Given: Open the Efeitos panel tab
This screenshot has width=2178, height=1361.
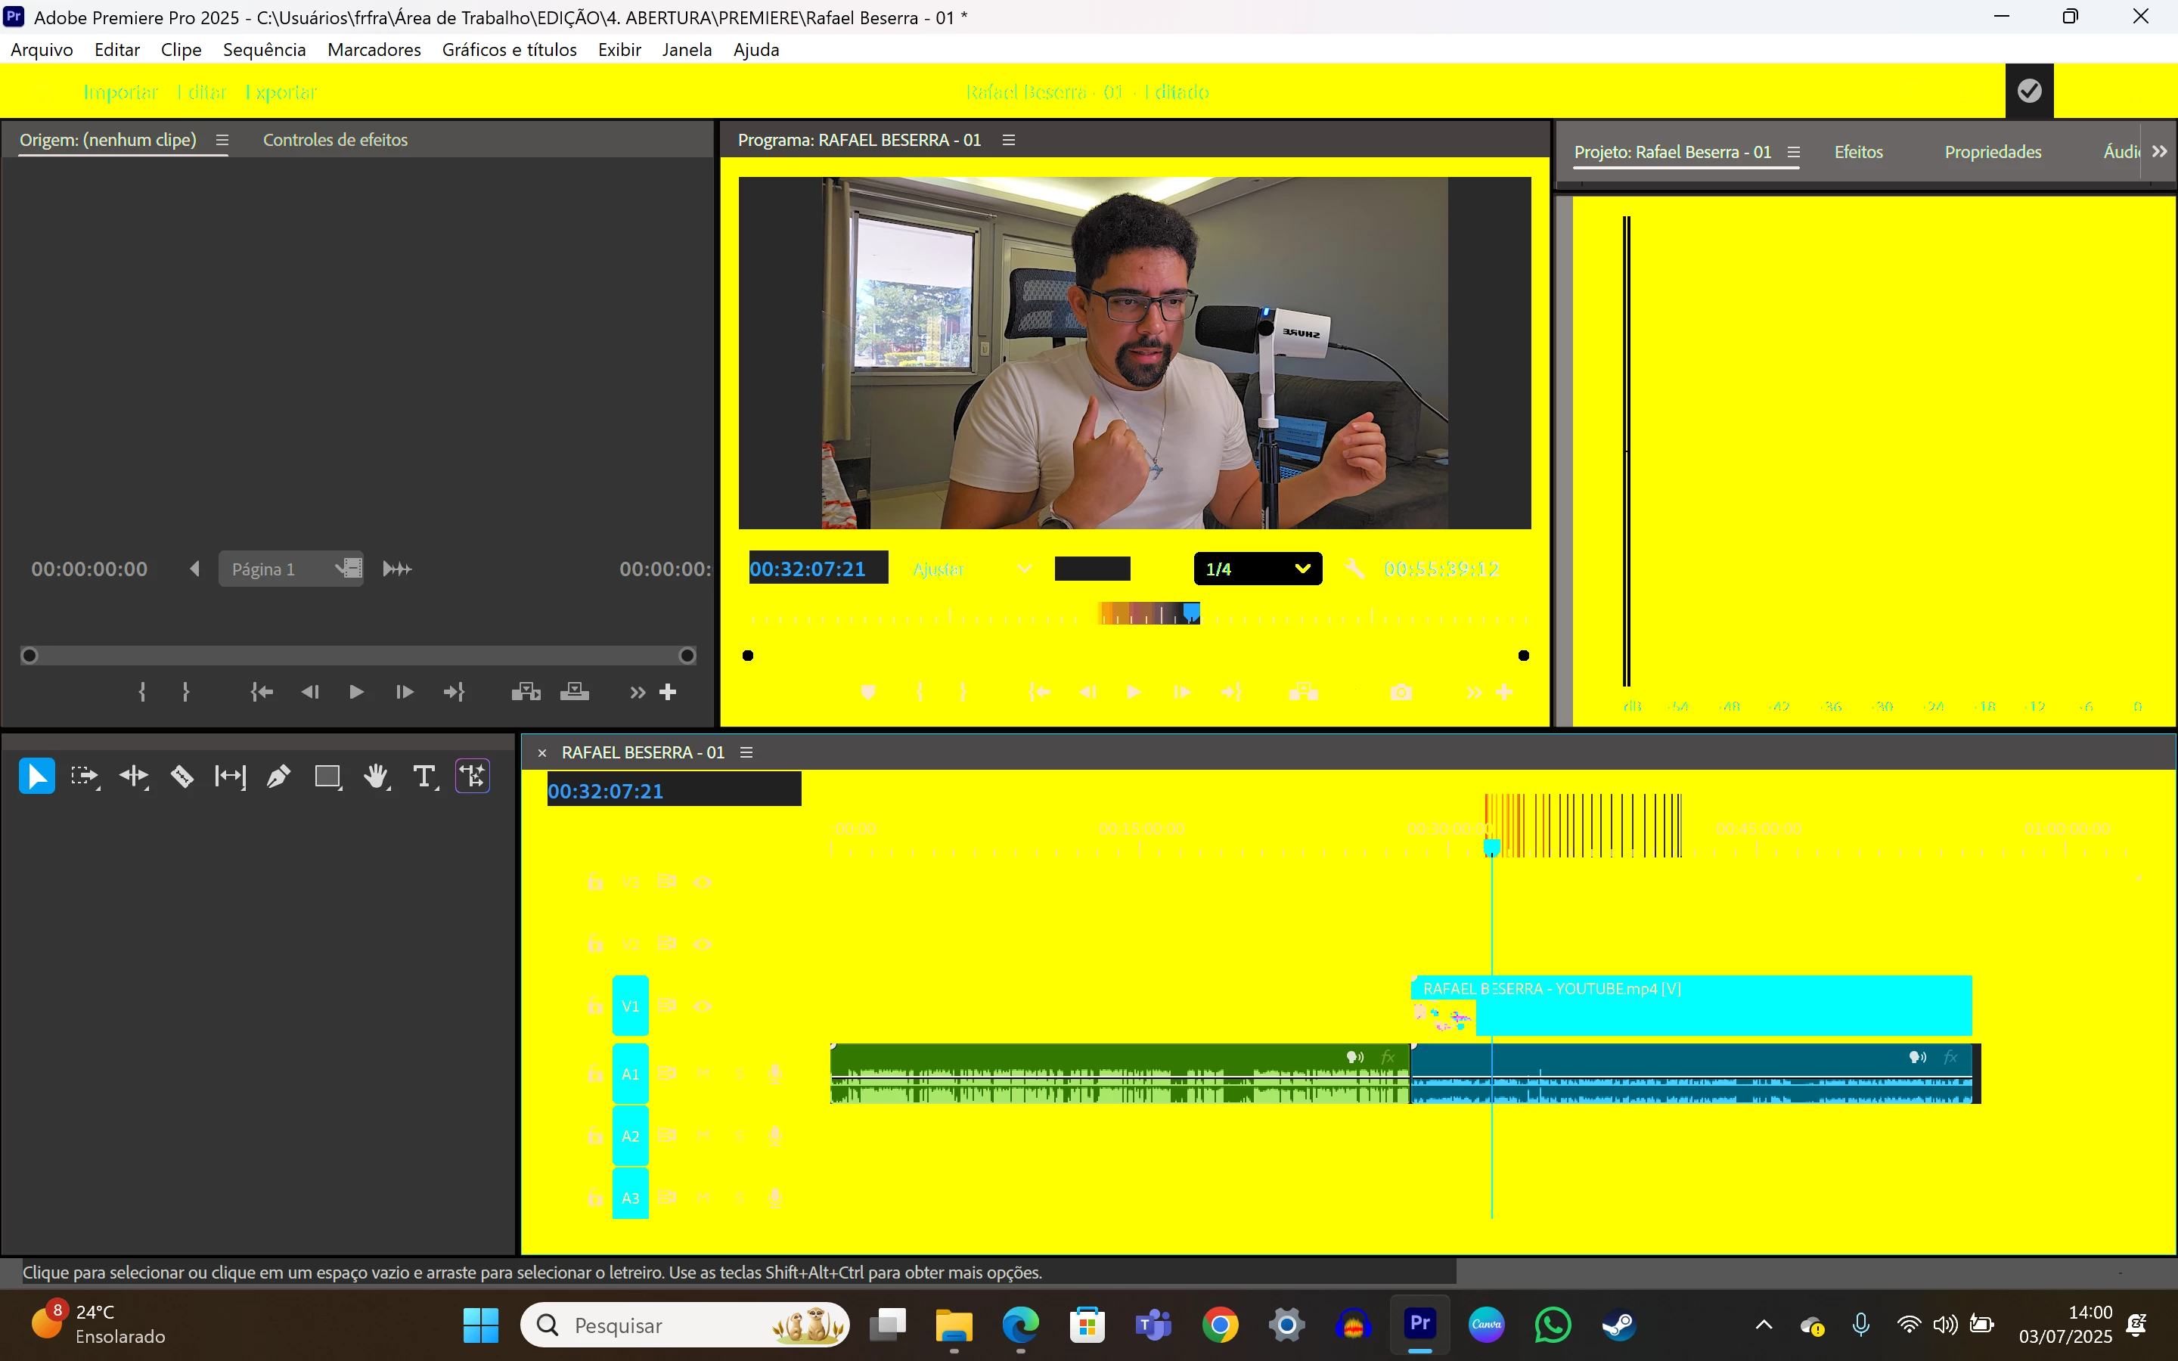Looking at the screenshot, I should click(1857, 152).
